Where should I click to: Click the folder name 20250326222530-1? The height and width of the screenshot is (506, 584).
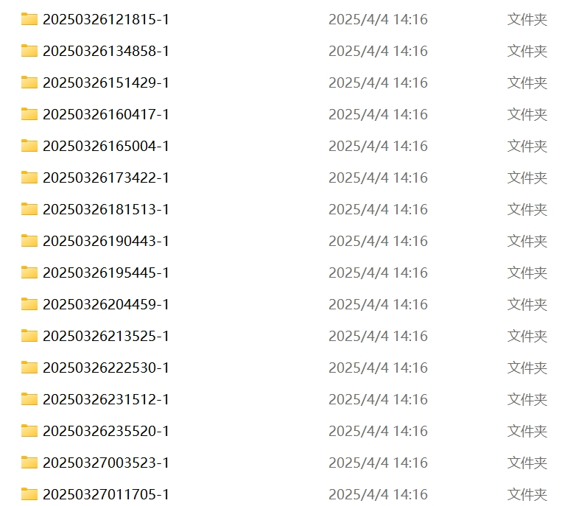(x=106, y=368)
